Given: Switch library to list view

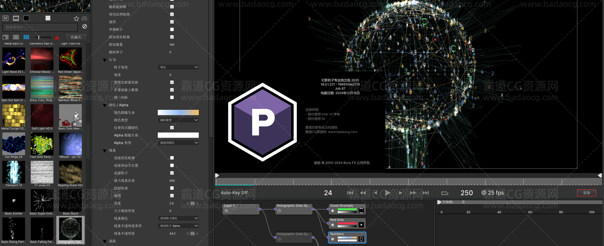Looking at the screenshot, I should point(16,37).
